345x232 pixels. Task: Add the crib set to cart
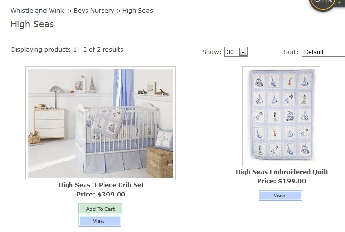(100, 209)
